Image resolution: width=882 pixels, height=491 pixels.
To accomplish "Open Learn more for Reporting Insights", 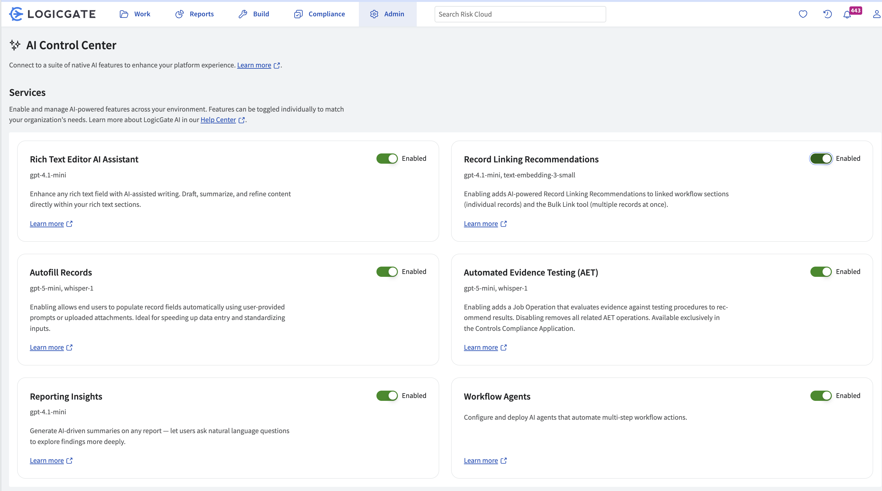I will (47, 461).
